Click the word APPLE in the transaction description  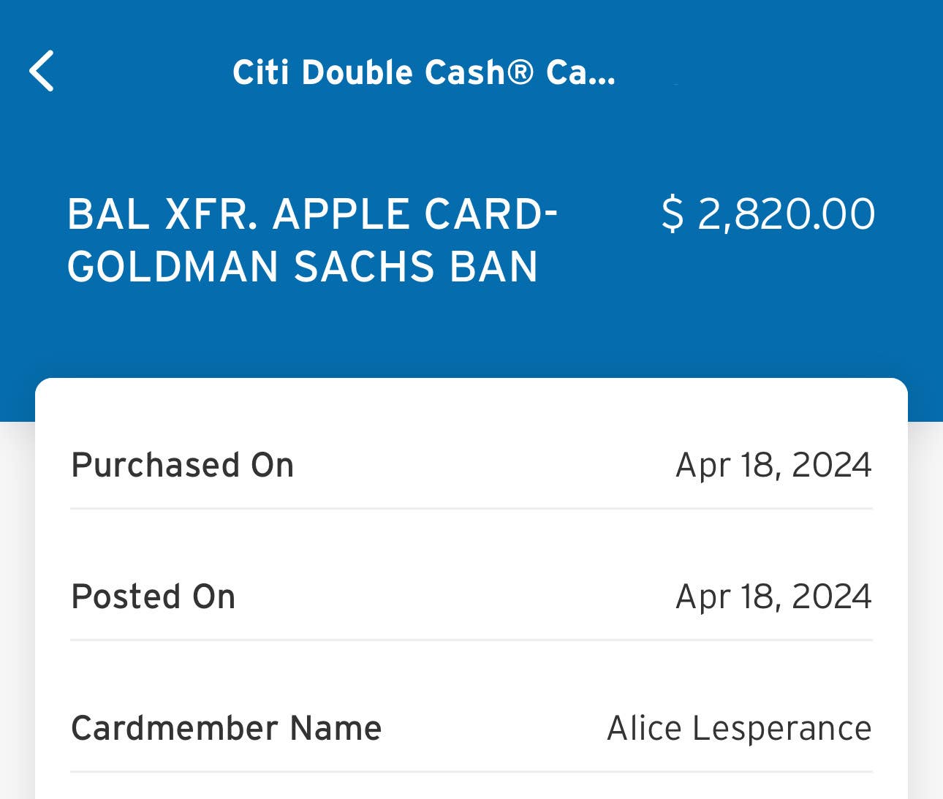[341, 214]
